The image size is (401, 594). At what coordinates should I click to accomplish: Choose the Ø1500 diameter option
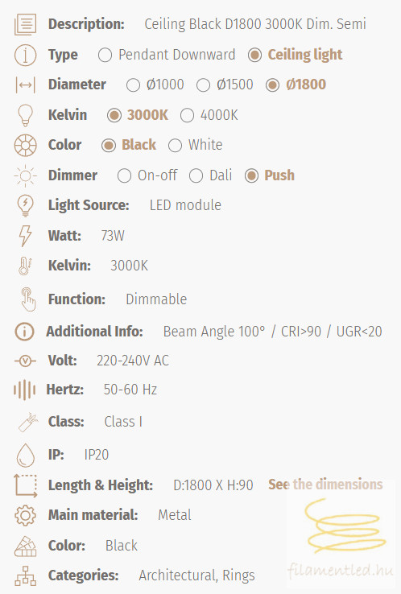(x=225, y=85)
